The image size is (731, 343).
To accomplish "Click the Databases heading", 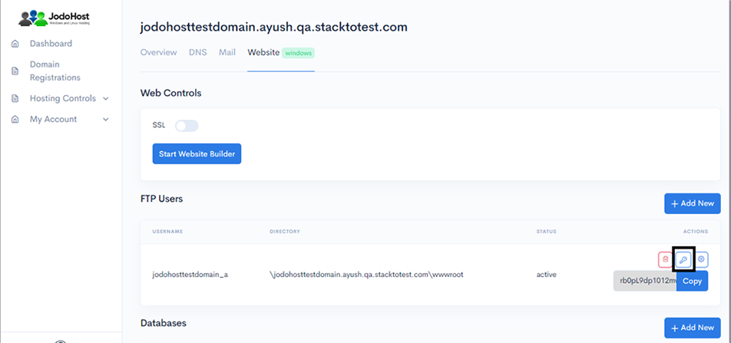I will [163, 323].
